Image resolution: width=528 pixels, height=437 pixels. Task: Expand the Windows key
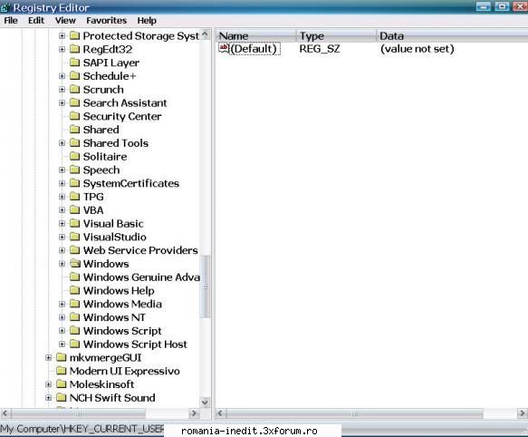click(x=62, y=264)
